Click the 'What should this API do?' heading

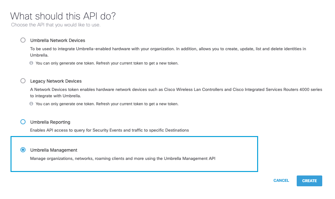pos(63,16)
